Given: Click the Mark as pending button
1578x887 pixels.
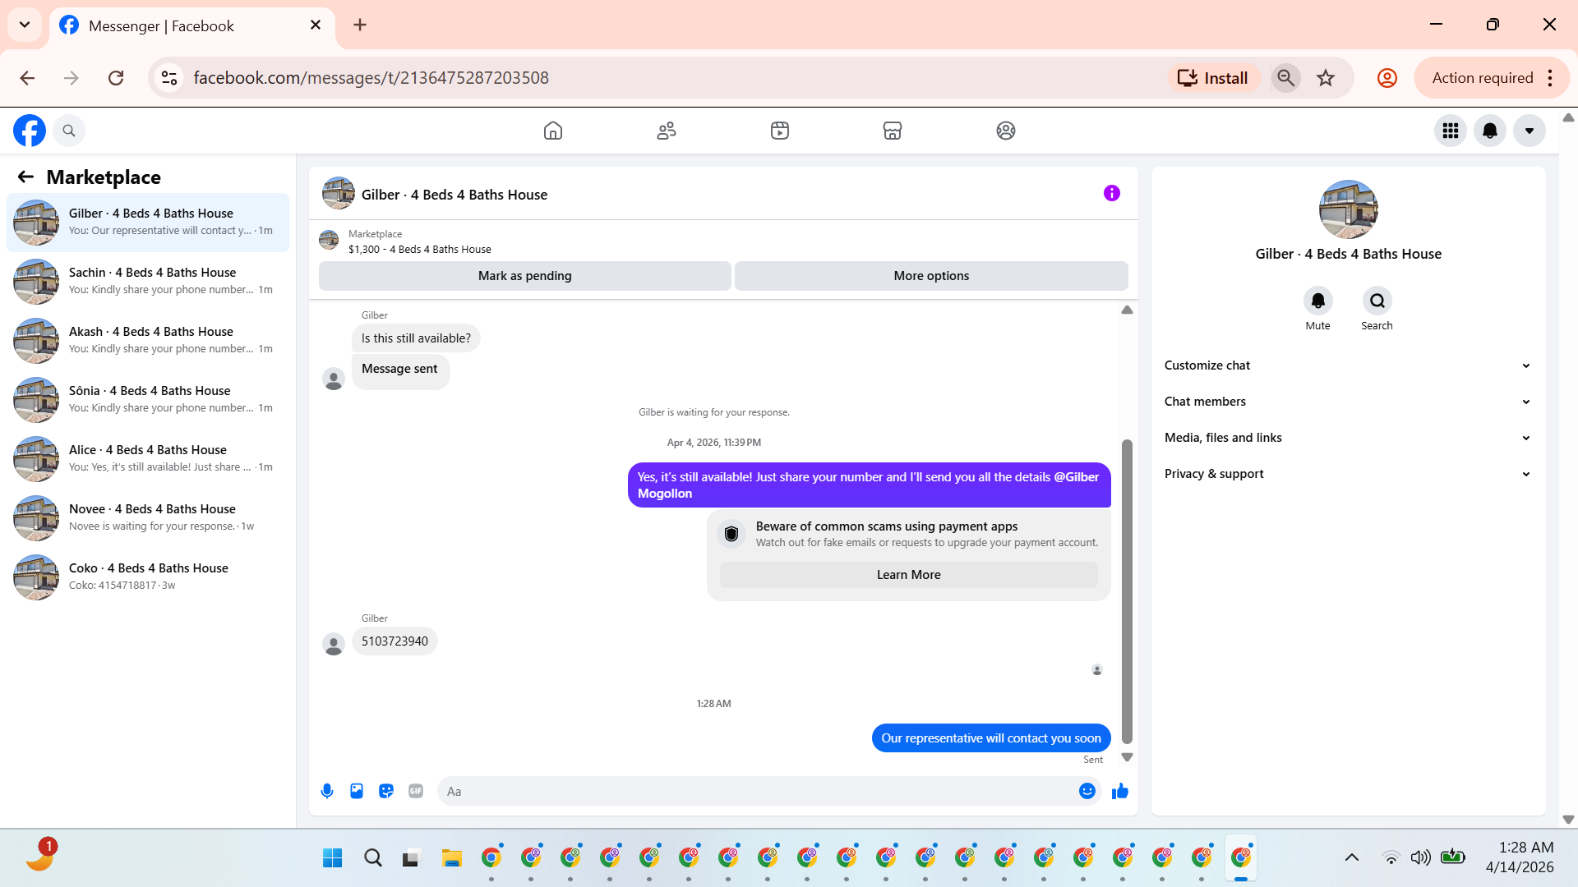Looking at the screenshot, I should click(524, 276).
